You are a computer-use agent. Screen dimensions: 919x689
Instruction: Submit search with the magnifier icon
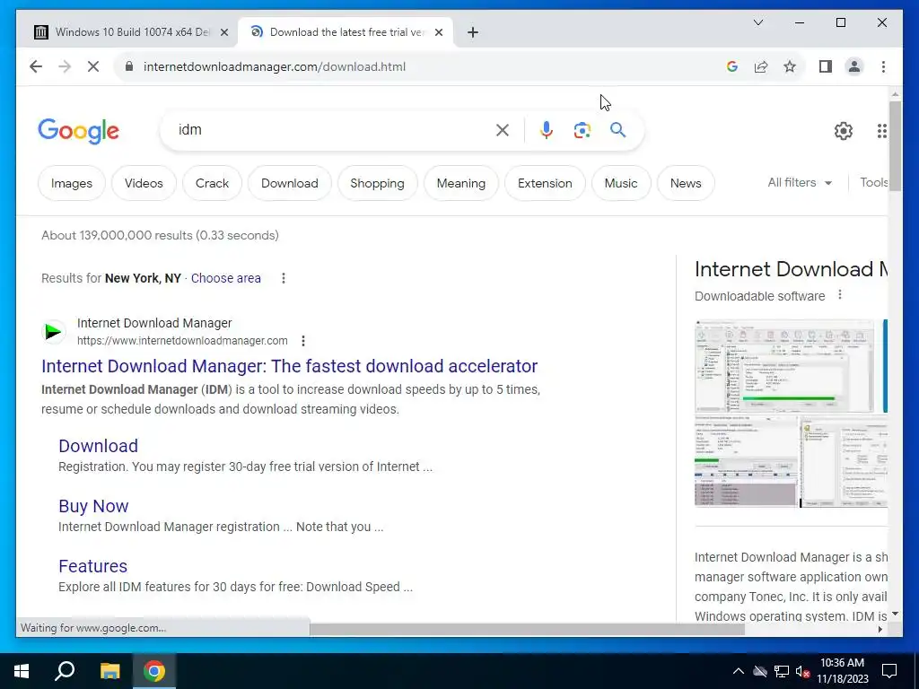617,130
